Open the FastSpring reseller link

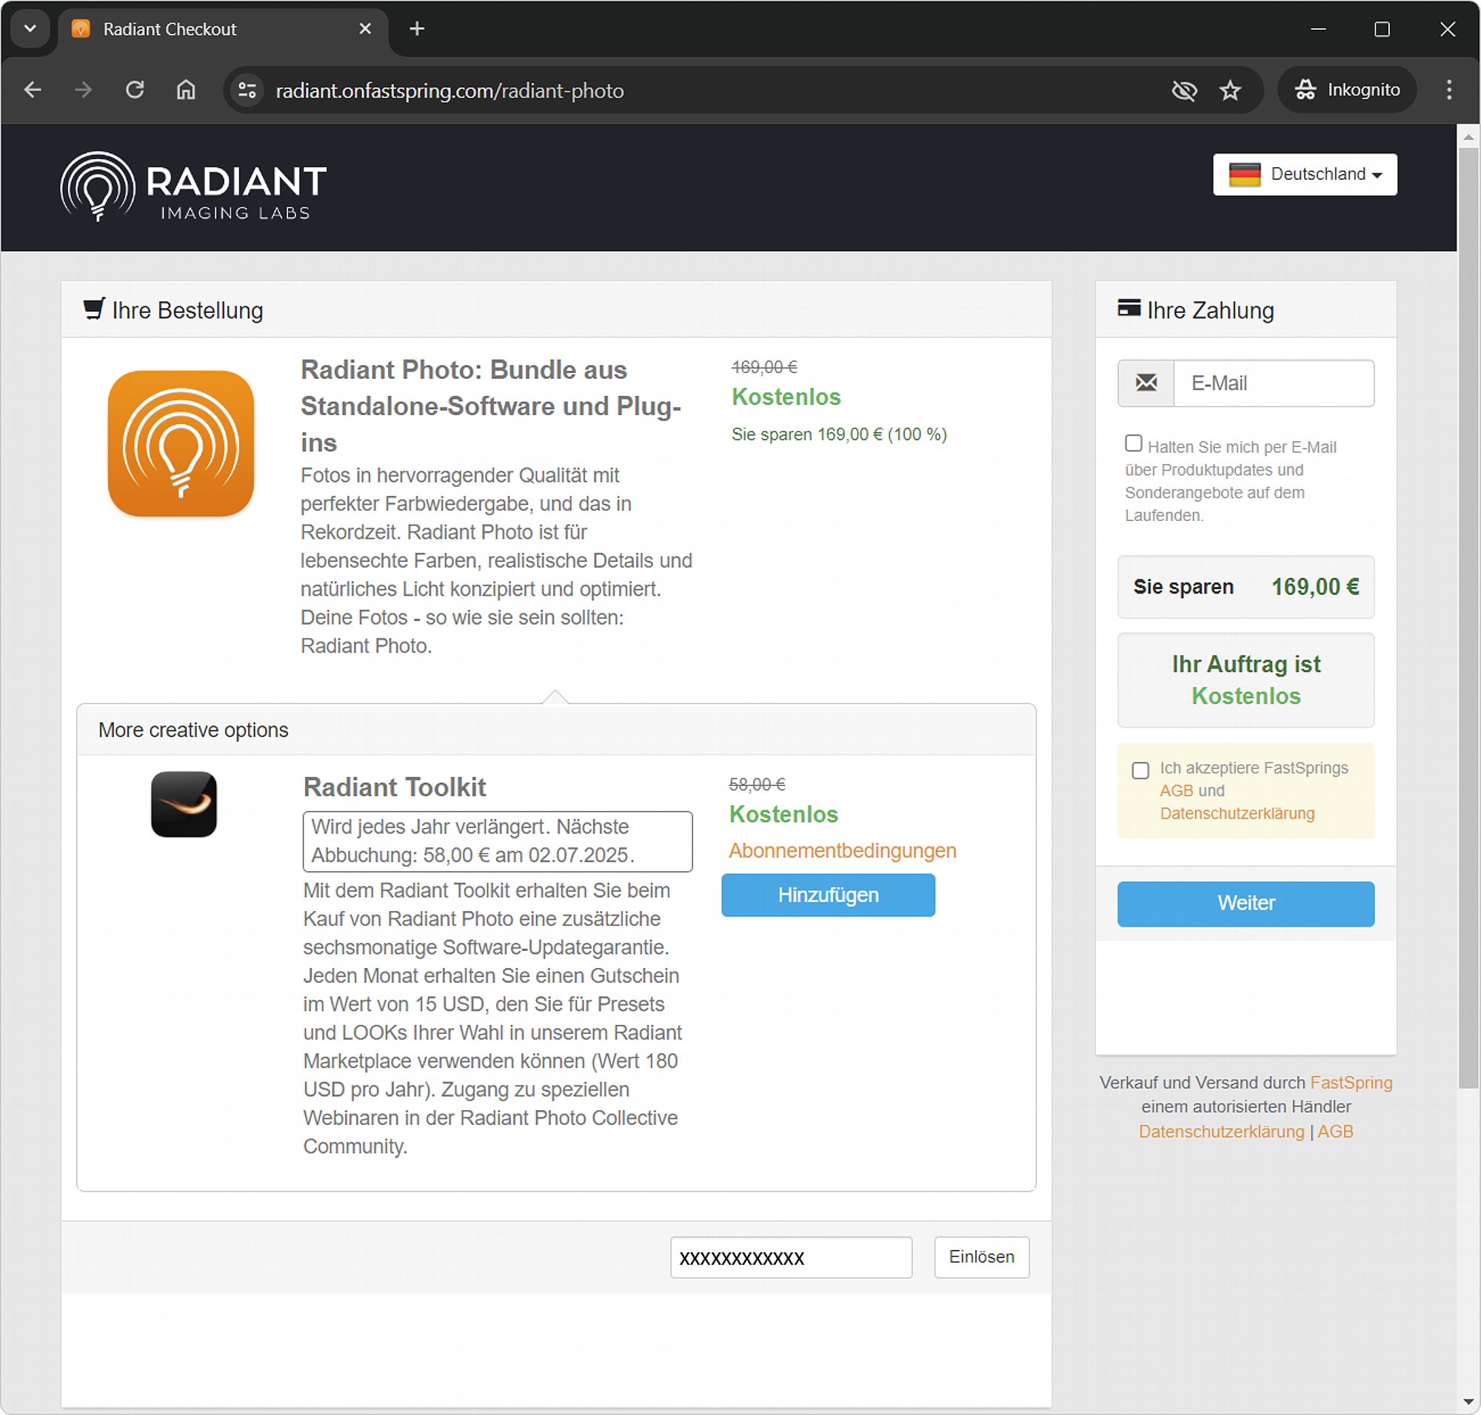[x=1351, y=1083]
